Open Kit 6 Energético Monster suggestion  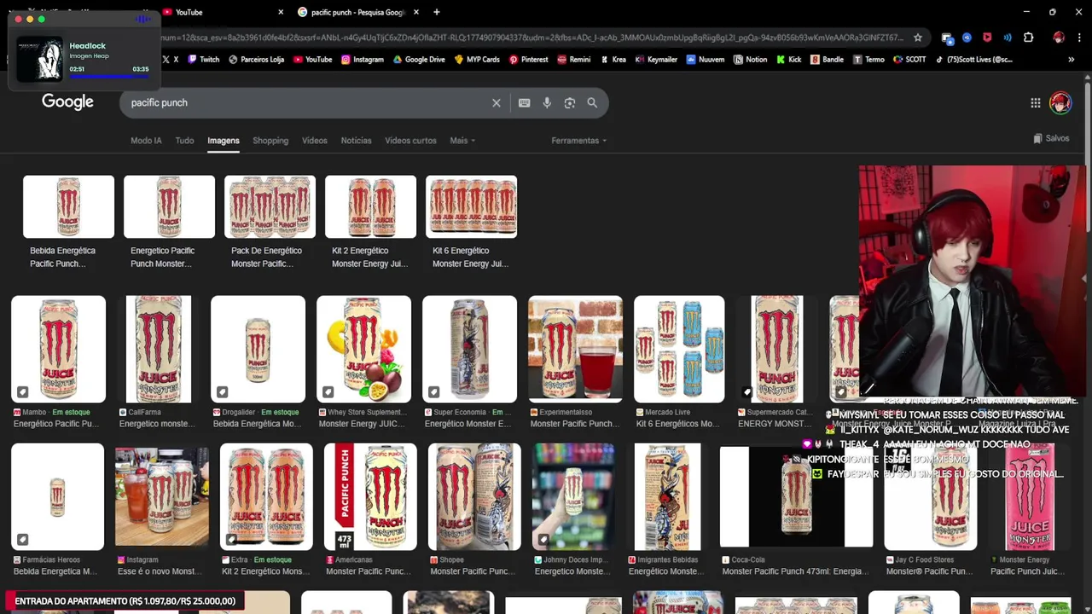coord(471,222)
